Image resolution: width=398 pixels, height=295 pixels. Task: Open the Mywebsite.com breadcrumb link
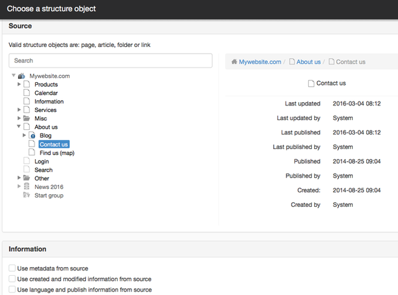coord(260,62)
